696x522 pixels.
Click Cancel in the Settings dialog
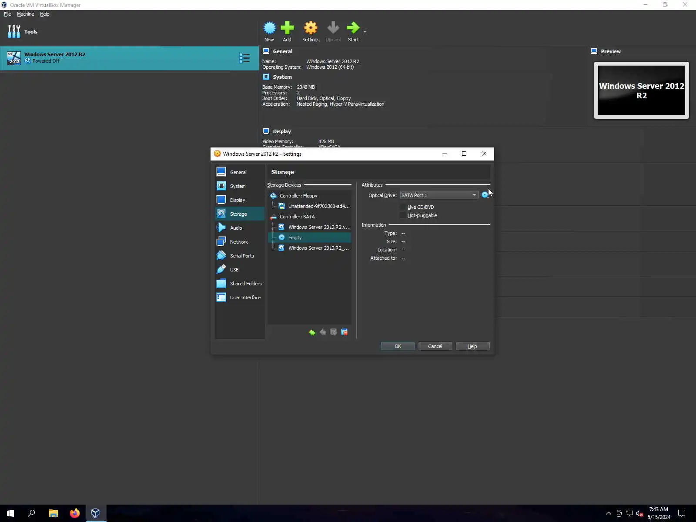click(435, 346)
